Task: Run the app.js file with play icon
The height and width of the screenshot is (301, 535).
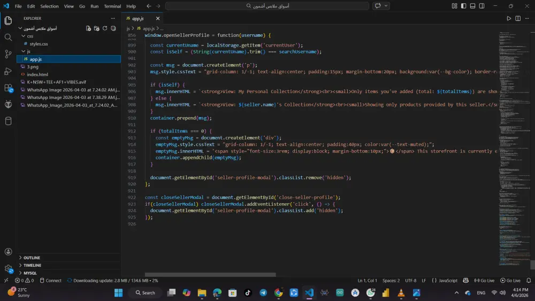Action: [509, 18]
